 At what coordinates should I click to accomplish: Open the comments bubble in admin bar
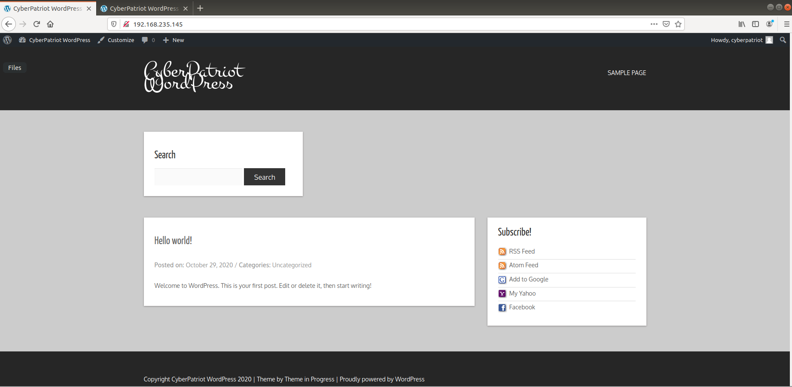coord(148,40)
